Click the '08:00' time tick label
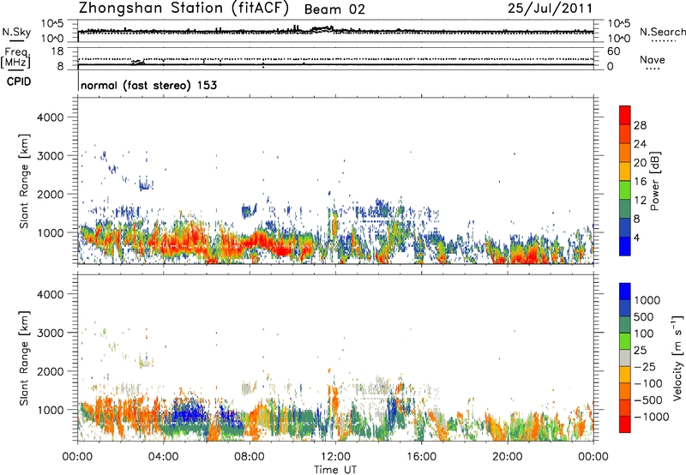The image size is (686, 475). pyautogui.click(x=250, y=457)
